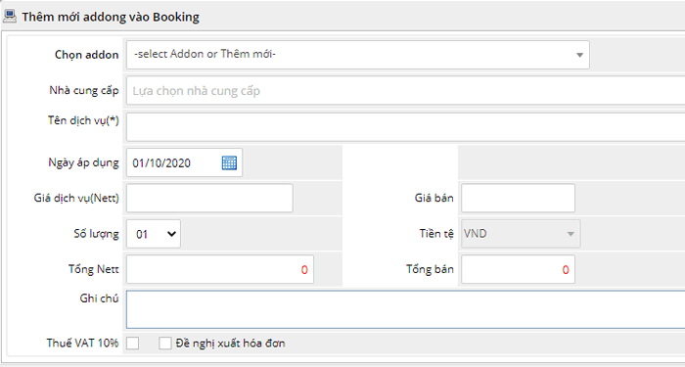Enable the Thuế VAT 10% checkbox

click(x=132, y=344)
